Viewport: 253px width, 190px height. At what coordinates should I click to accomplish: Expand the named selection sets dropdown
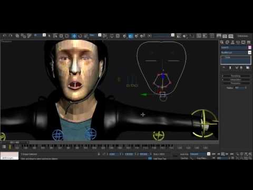pos(173,35)
